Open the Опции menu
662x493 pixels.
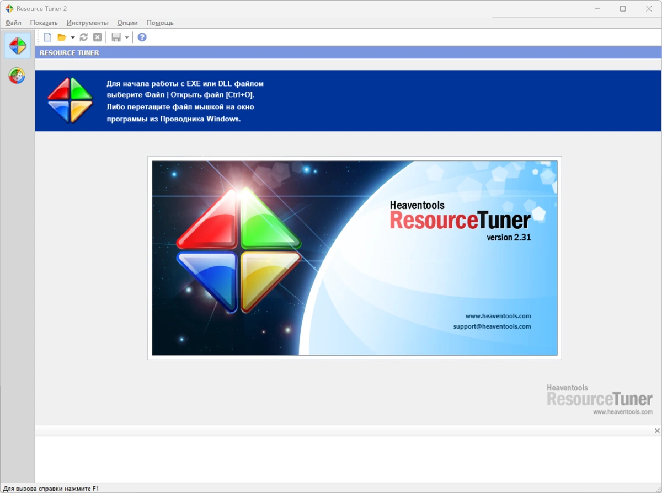pyautogui.click(x=127, y=23)
